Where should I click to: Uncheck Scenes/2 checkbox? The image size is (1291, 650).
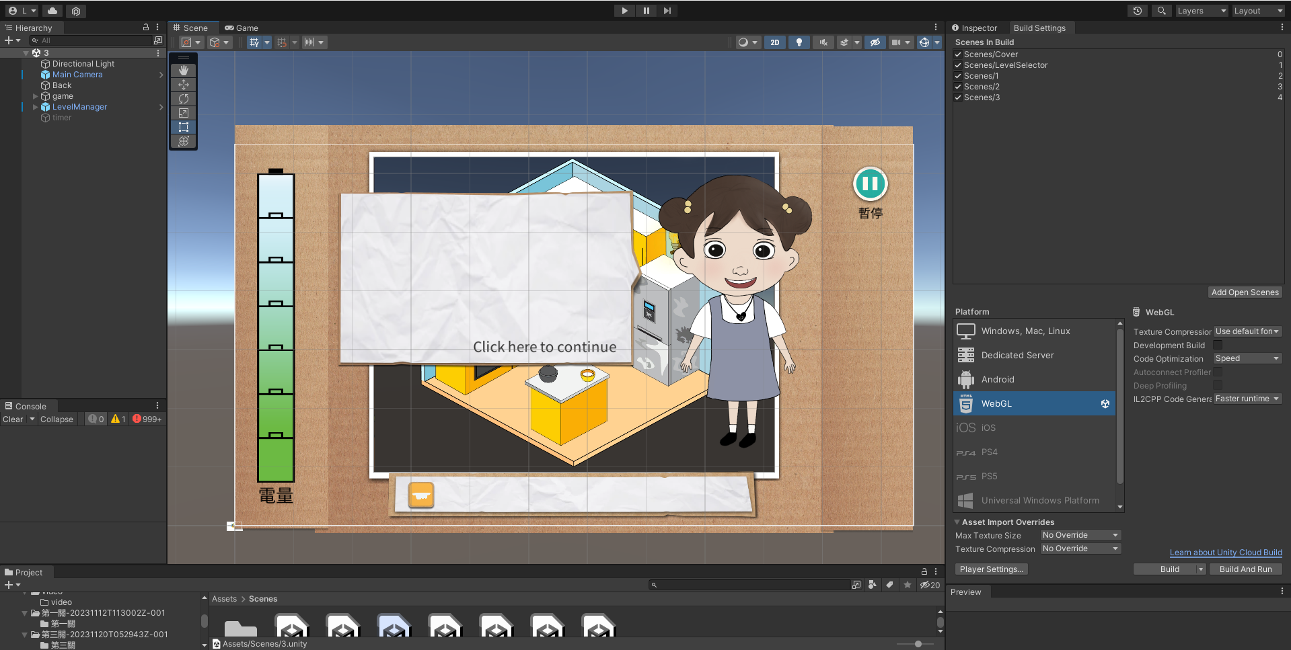click(x=958, y=87)
